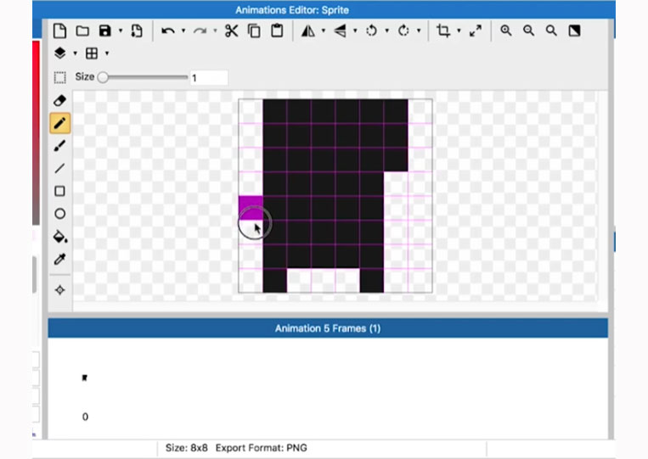
Task: Open flip vertical dropdown arrow
Action: point(355,31)
